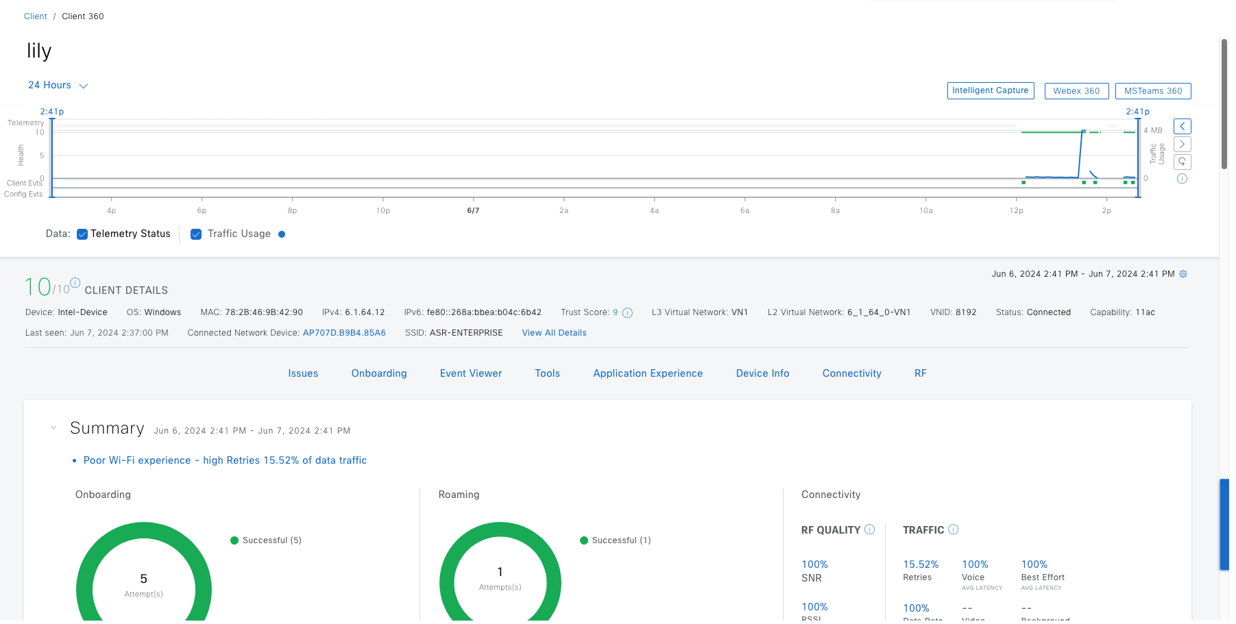Click the RF Quality info icon
This screenshot has width=1236, height=624.
pos(869,529)
